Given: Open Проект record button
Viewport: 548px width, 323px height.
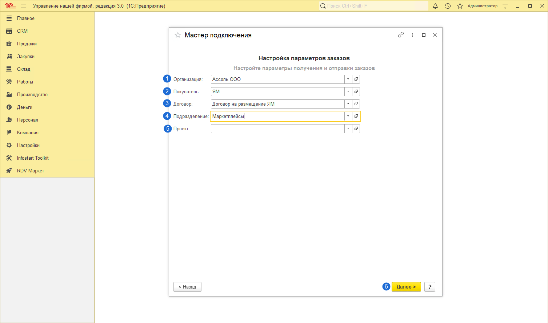Looking at the screenshot, I should coord(356,128).
